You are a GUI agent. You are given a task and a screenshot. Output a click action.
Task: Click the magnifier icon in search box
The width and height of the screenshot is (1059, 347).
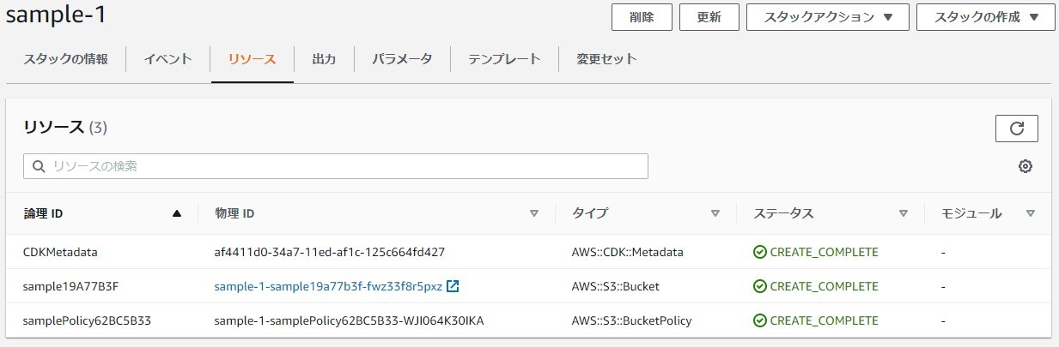[39, 166]
